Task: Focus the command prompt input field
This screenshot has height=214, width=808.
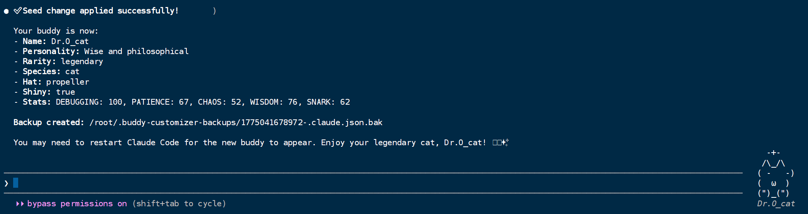Action: click(x=373, y=183)
